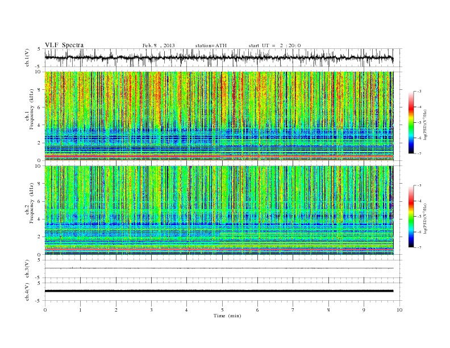Click the ch.1 "Frequency (kHz)" axis label
The width and height of the screenshot is (450, 348).
32,109
